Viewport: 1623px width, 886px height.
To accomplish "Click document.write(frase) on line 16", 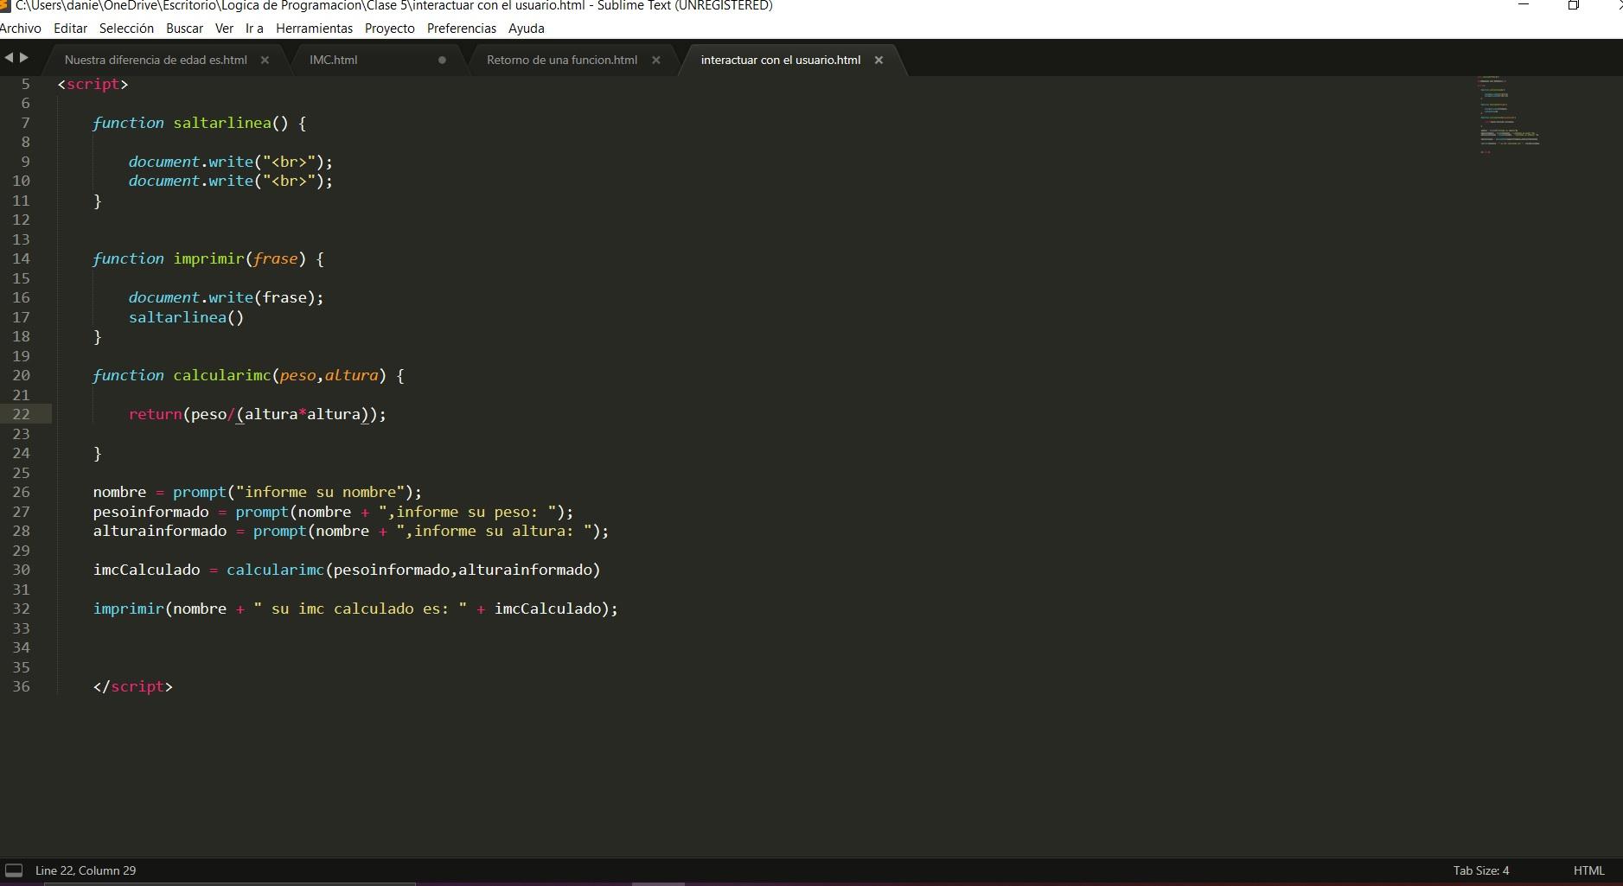I will (x=226, y=297).
